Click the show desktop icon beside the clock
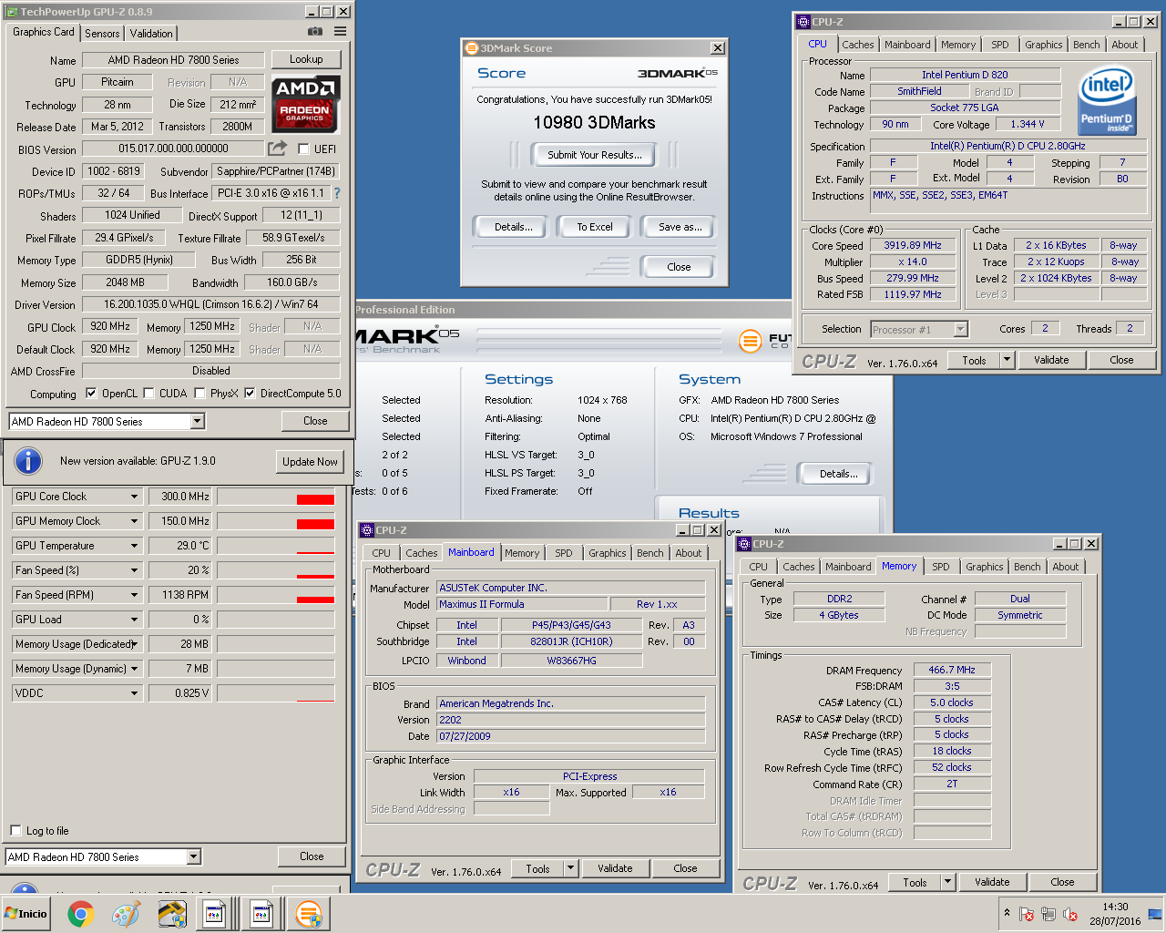The width and height of the screenshot is (1166, 933). point(1154,914)
